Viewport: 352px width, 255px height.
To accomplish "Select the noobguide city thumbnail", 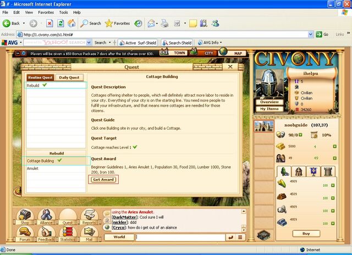I will 264,126.
